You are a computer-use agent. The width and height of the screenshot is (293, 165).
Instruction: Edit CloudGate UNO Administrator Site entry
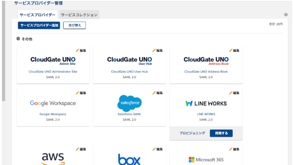point(81,51)
